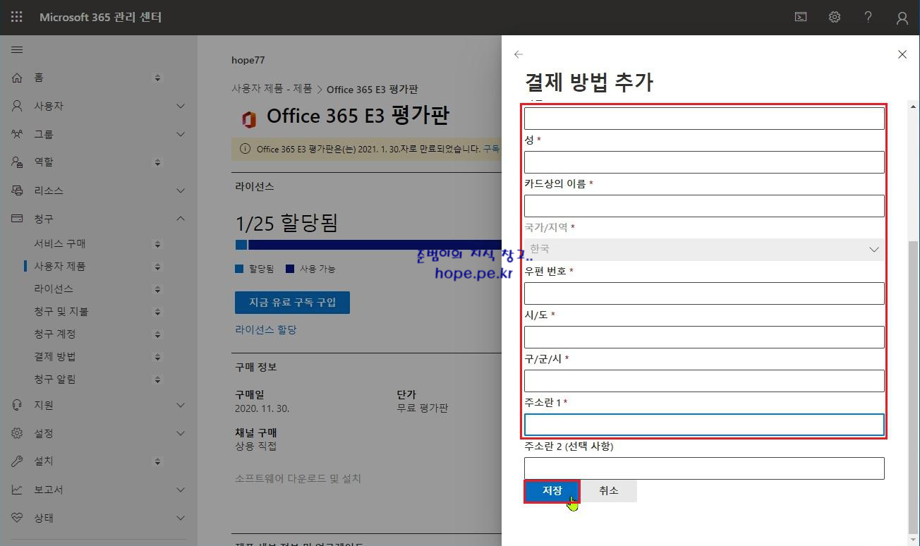
Task: Pin toggle next to 역할
Action: point(157,162)
